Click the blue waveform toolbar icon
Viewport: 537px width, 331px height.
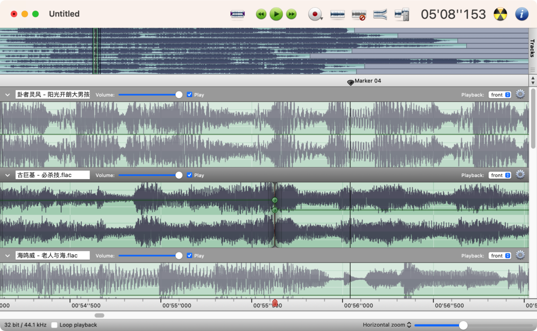coord(337,14)
